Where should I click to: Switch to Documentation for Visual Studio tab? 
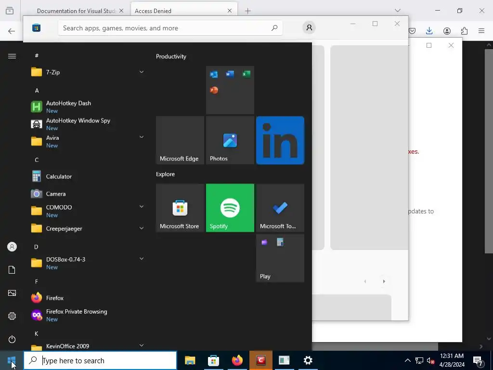(76, 11)
